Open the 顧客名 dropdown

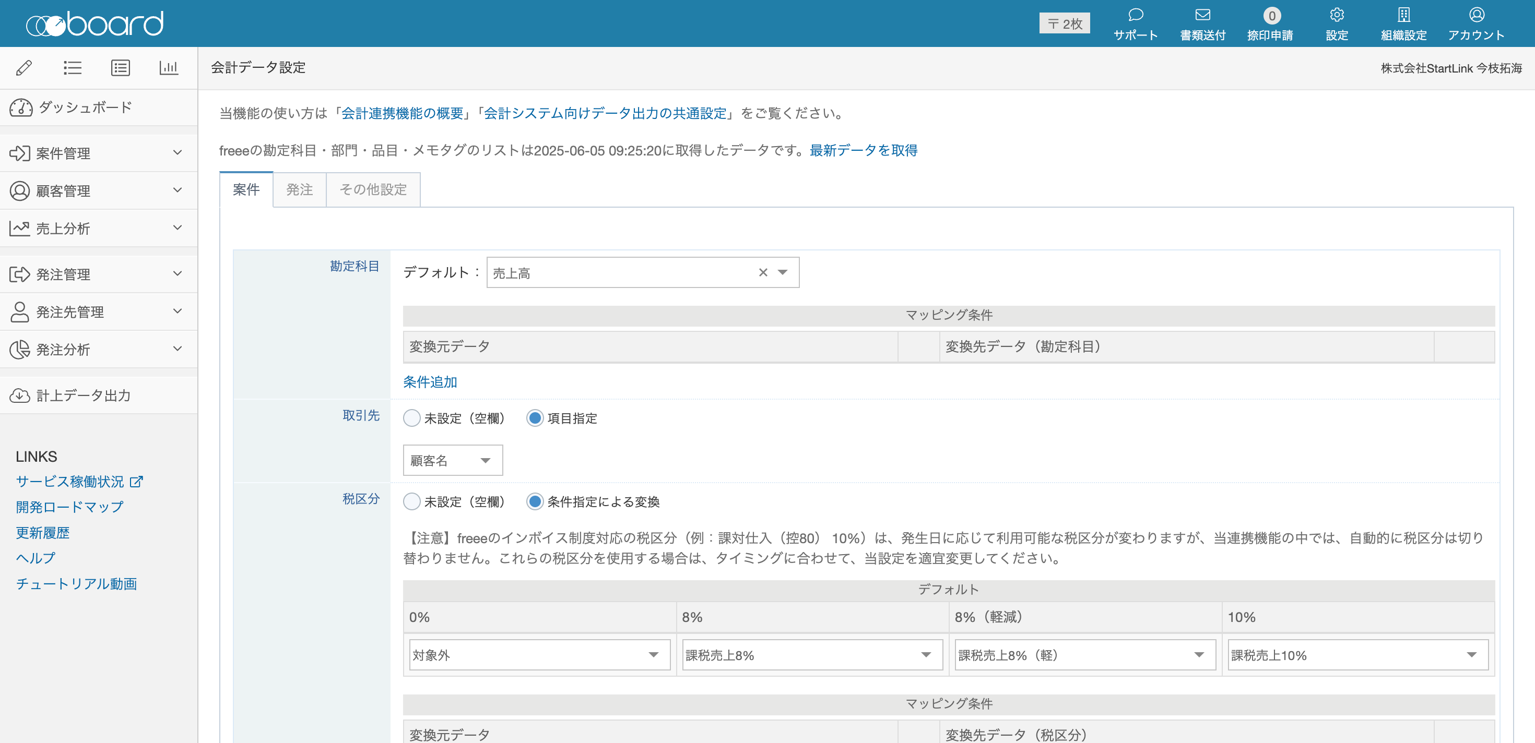[453, 460]
